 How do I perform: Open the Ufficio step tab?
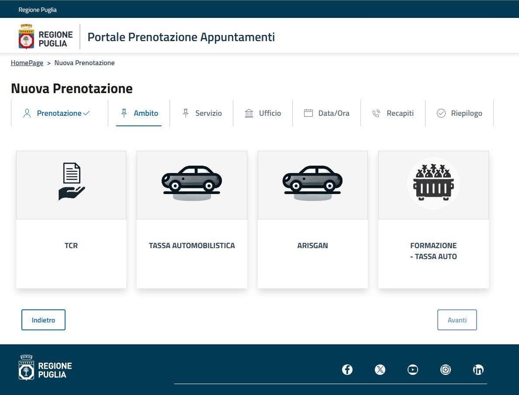click(263, 113)
